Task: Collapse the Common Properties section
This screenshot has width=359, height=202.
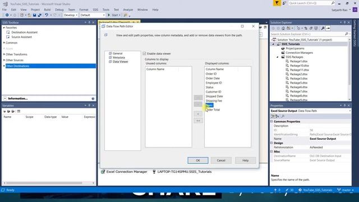Action: (271, 122)
